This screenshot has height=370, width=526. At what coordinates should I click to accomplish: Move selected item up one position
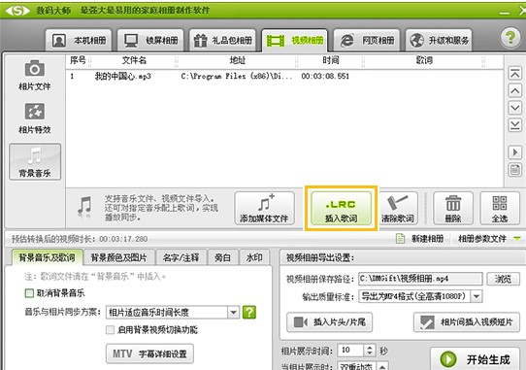[x=515, y=90]
